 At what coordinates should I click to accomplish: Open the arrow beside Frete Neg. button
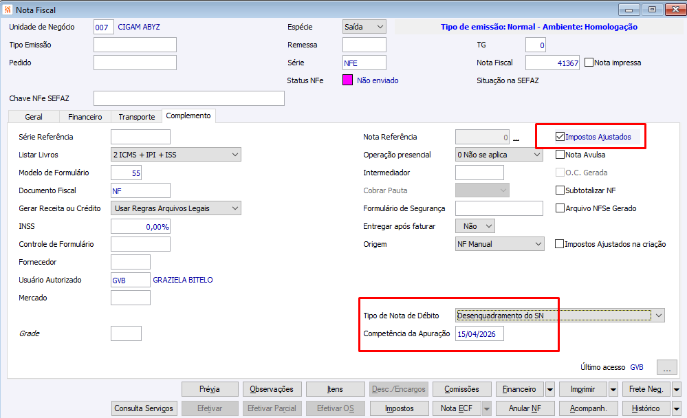tap(677, 389)
